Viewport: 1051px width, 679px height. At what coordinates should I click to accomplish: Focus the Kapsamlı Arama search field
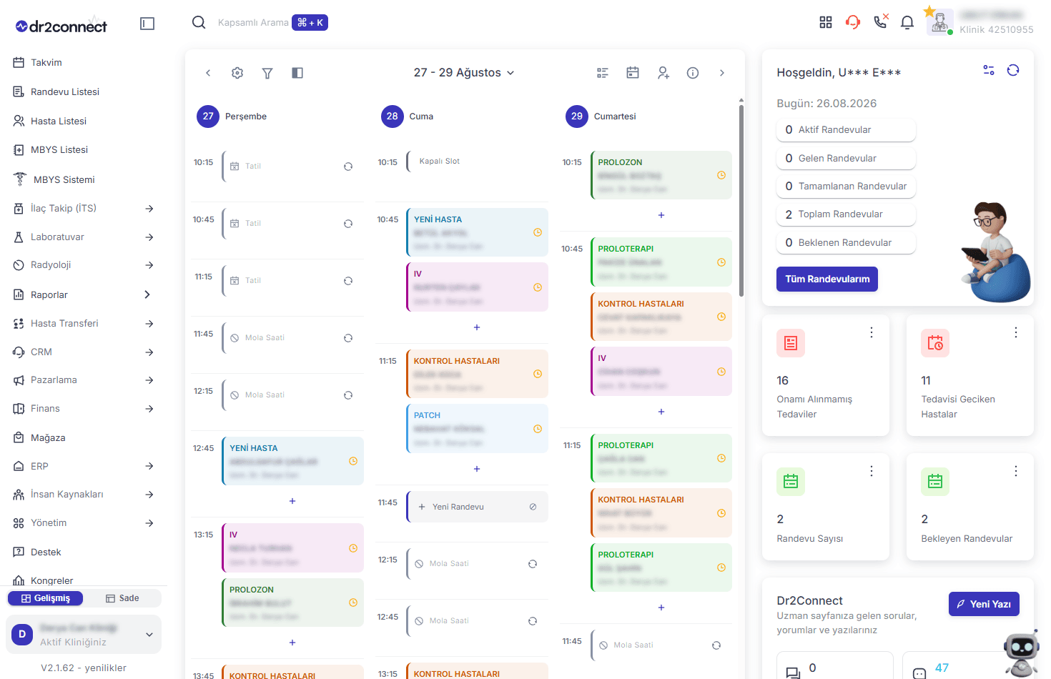click(x=253, y=23)
